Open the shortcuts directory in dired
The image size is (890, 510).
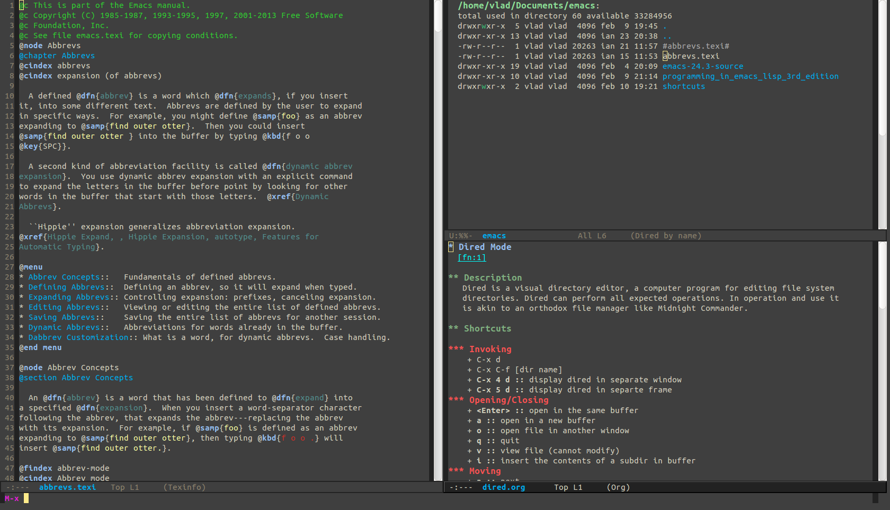pos(683,86)
